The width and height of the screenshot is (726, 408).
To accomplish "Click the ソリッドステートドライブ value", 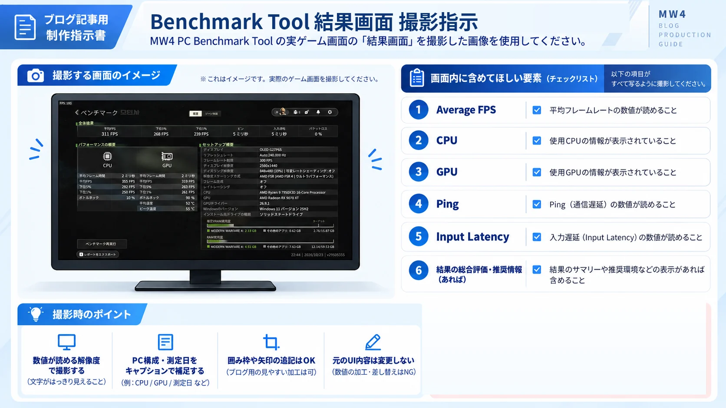I will point(281,214).
